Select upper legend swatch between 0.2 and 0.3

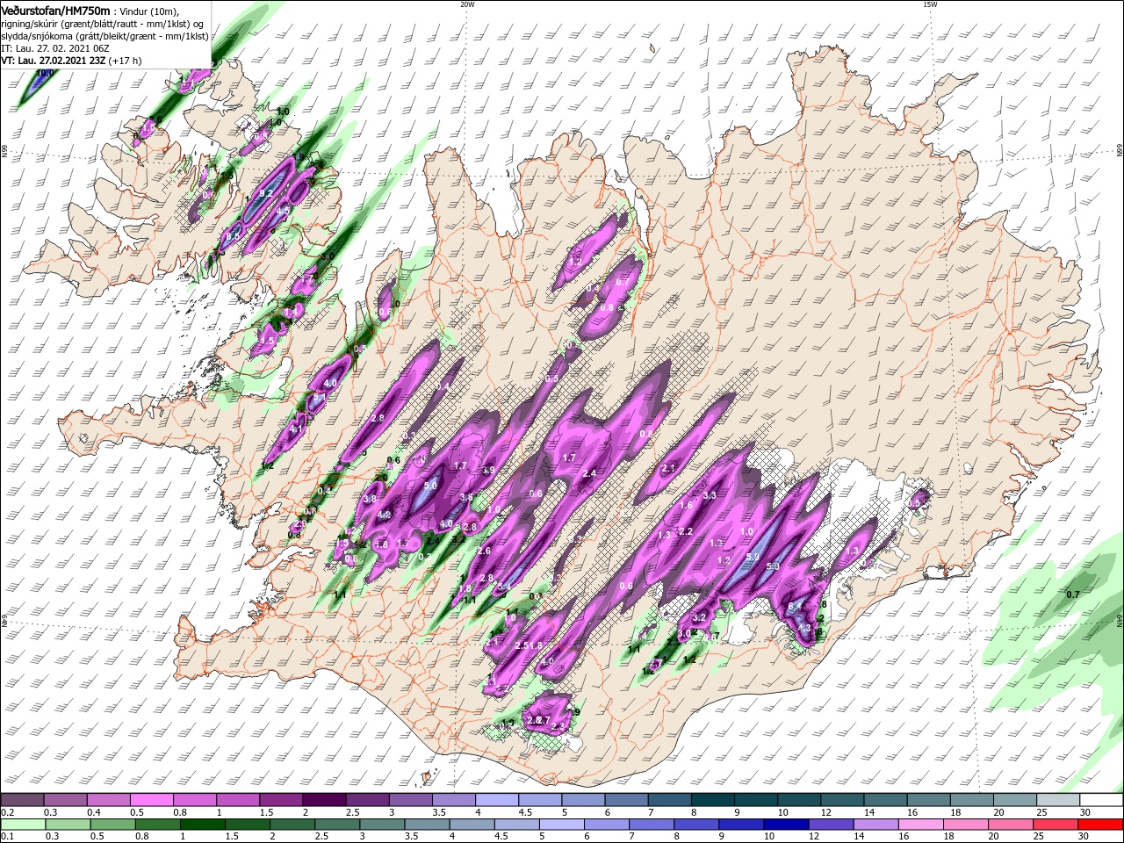click(23, 800)
